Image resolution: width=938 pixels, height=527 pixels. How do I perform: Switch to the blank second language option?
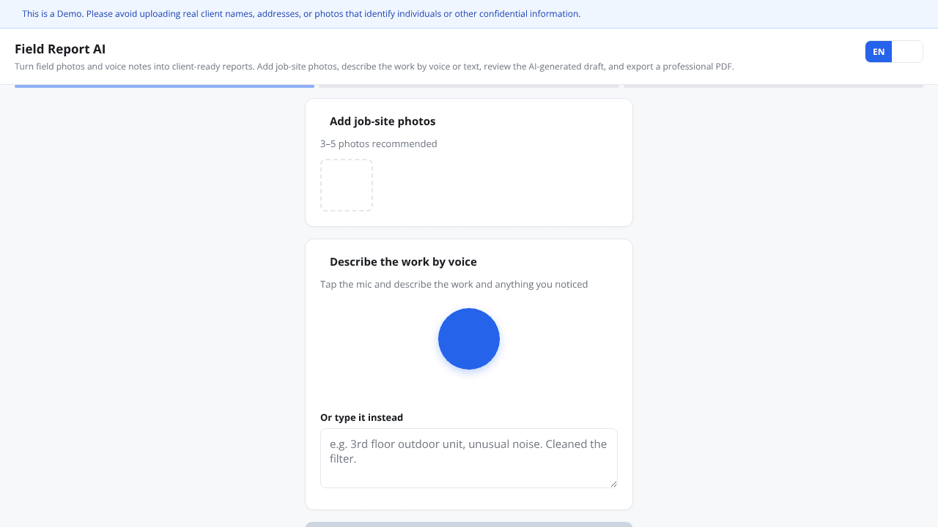tap(907, 52)
